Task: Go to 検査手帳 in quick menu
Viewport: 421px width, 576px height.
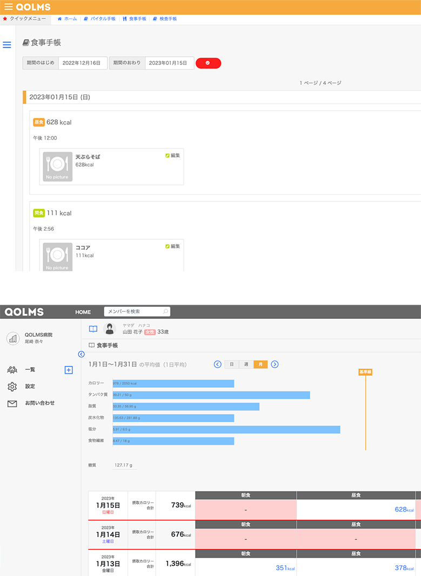Action: [165, 19]
